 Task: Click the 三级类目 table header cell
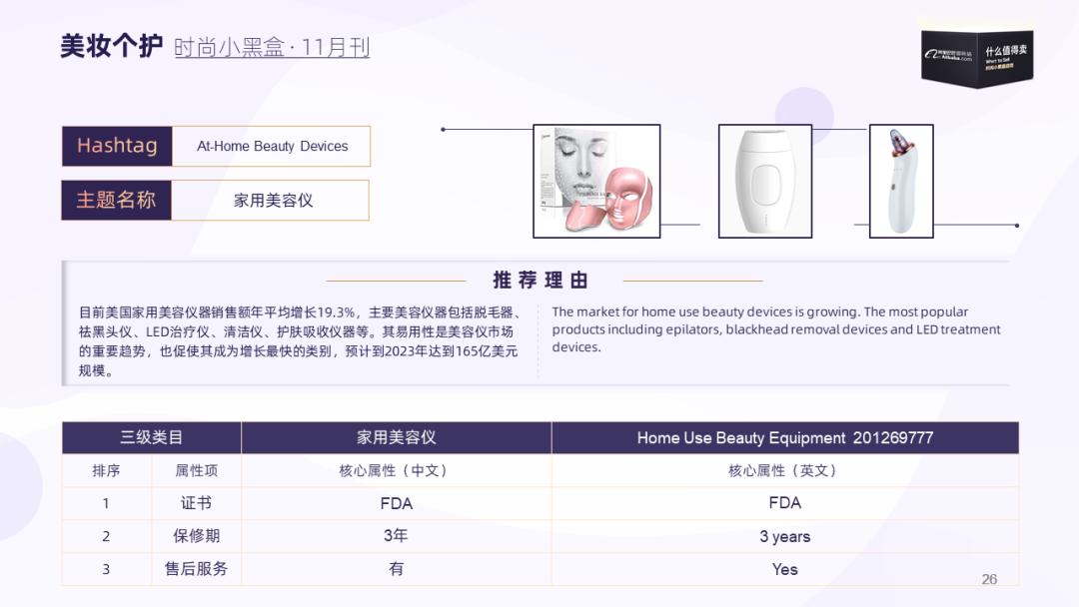[151, 437]
